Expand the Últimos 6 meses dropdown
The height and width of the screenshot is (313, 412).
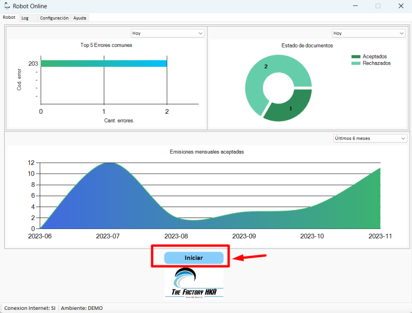tap(370, 138)
